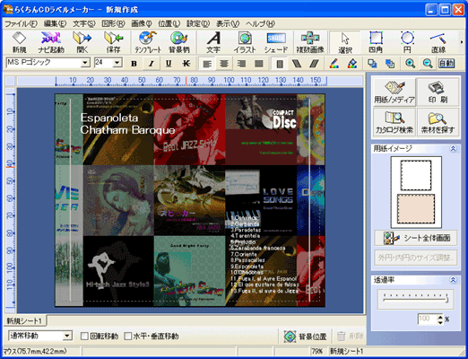Select the 直線 line tool
Image resolution: width=468 pixels, height=359 pixels.
(x=438, y=42)
